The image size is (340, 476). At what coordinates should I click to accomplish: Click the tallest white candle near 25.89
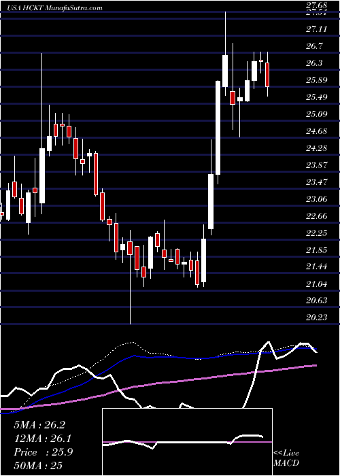[x=218, y=128]
